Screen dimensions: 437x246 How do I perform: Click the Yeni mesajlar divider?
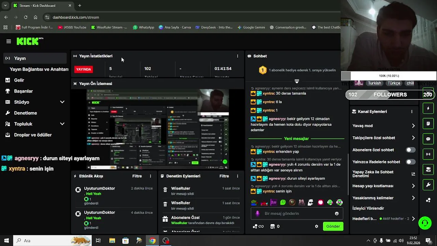point(296,138)
